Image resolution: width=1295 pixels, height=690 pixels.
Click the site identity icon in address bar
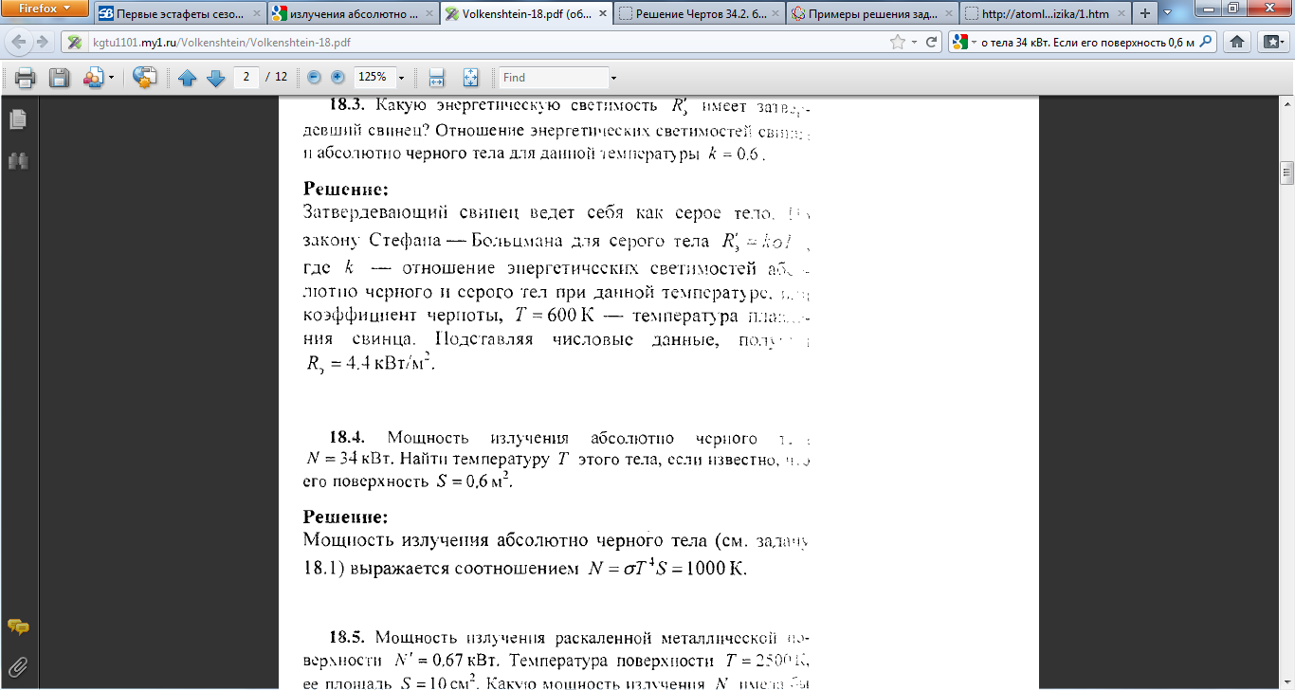[73, 43]
